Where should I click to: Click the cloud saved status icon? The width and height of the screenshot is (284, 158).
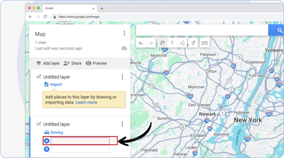(x=124, y=48)
